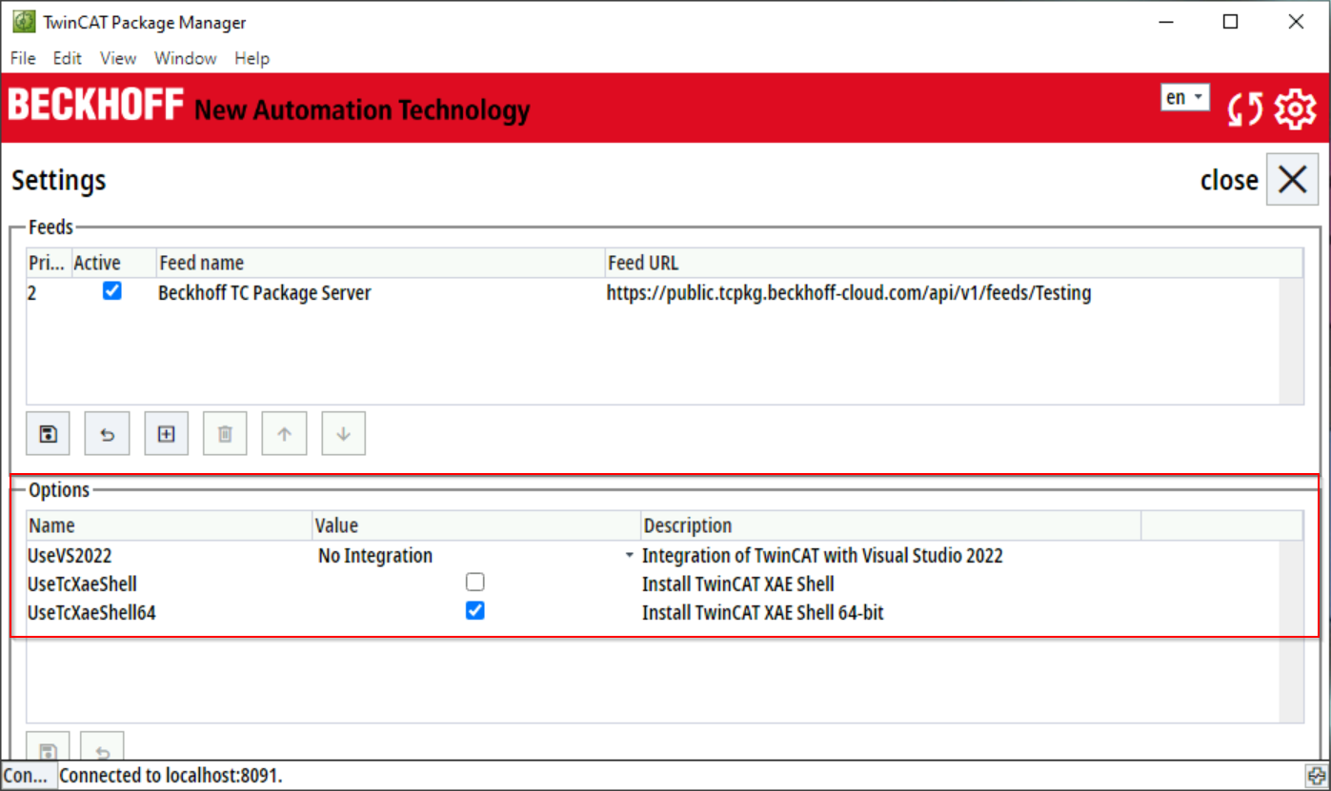The height and width of the screenshot is (791, 1331).
Task: Save the feeds list with the disk icon
Action: 48,434
